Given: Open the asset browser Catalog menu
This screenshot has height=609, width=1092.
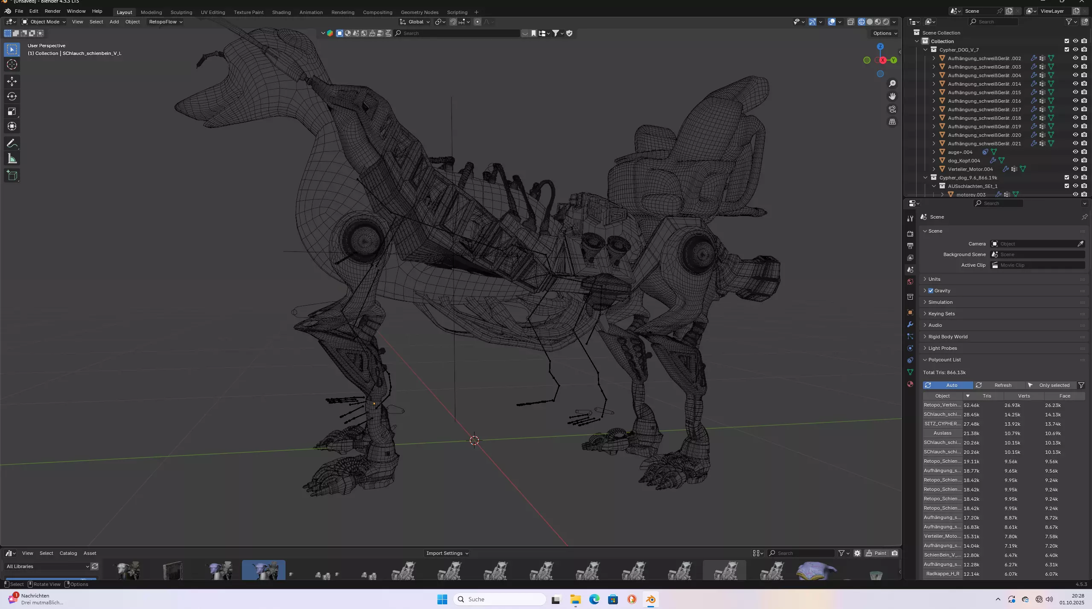Looking at the screenshot, I should coord(68,553).
